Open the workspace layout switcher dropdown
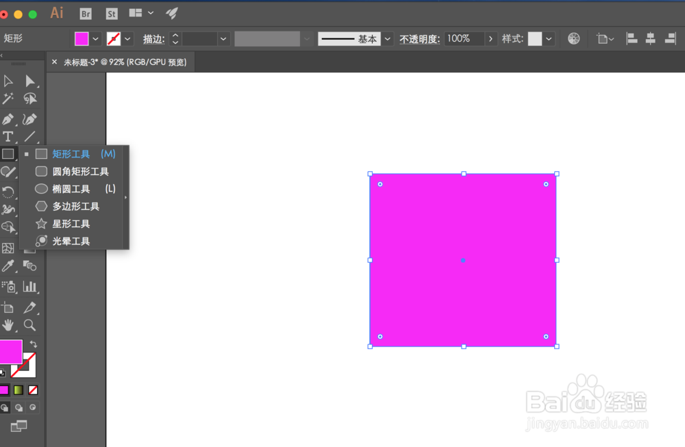Image resolution: width=685 pixels, height=447 pixels. pos(151,13)
